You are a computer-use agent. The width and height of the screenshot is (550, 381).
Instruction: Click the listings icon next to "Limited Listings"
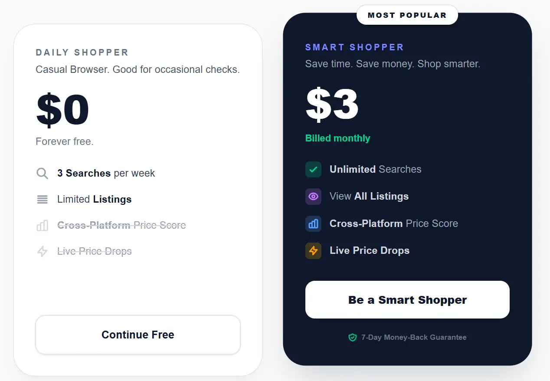(x=42, y=199)
